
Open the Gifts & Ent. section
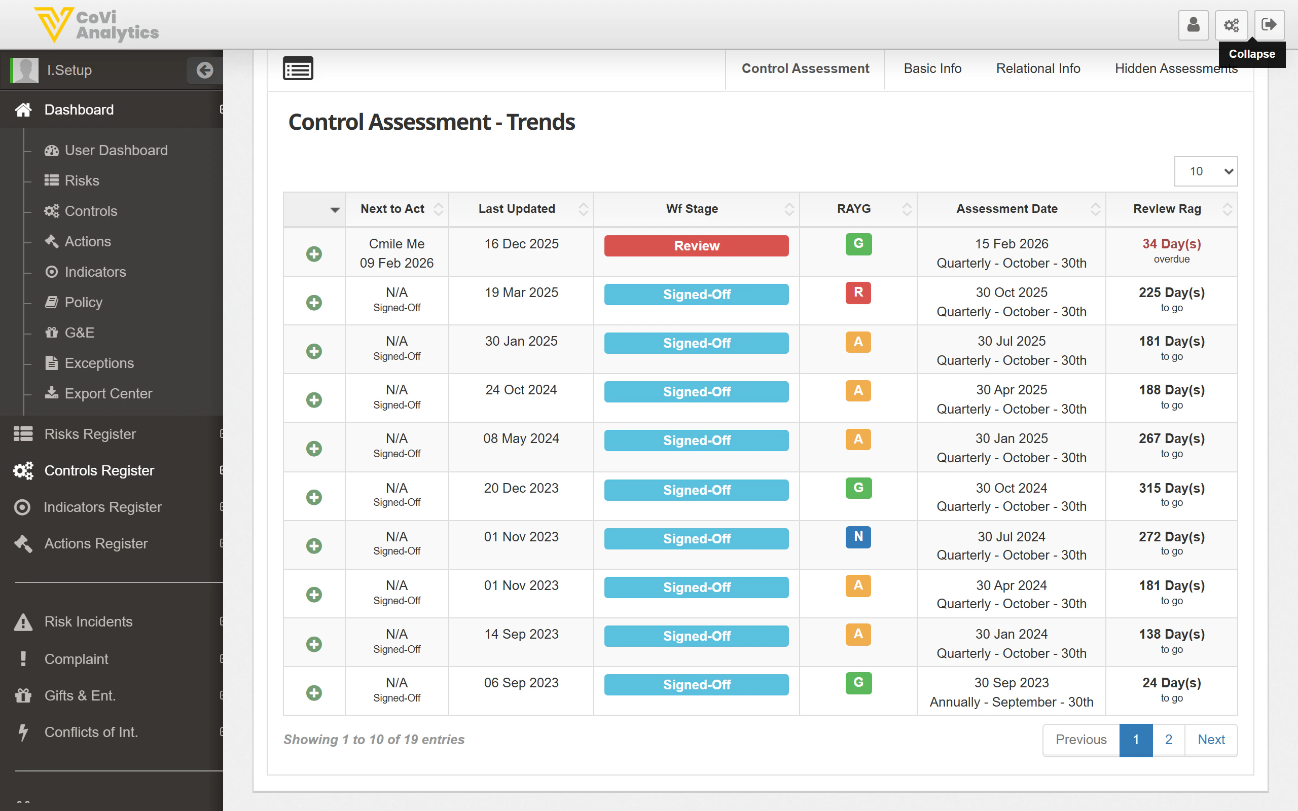tap(80, 695)
